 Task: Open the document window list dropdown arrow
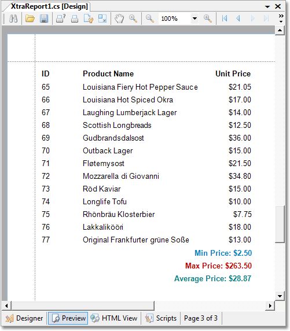click(x=267, y=6)
